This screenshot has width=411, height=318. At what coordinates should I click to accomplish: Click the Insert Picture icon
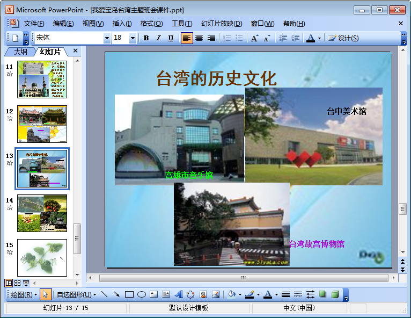[x=216, y=294]
